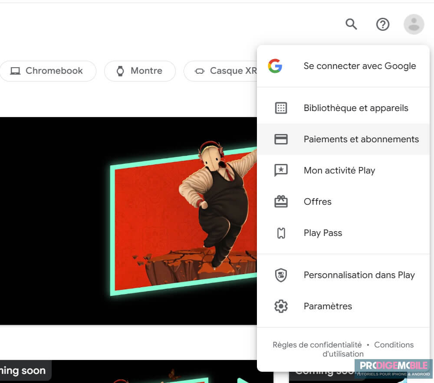
Task: Open Mon activité Play
Action: point(343,170)
